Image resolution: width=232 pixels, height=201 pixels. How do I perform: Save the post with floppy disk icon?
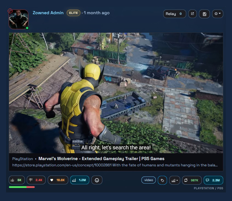tap(204, 14)
